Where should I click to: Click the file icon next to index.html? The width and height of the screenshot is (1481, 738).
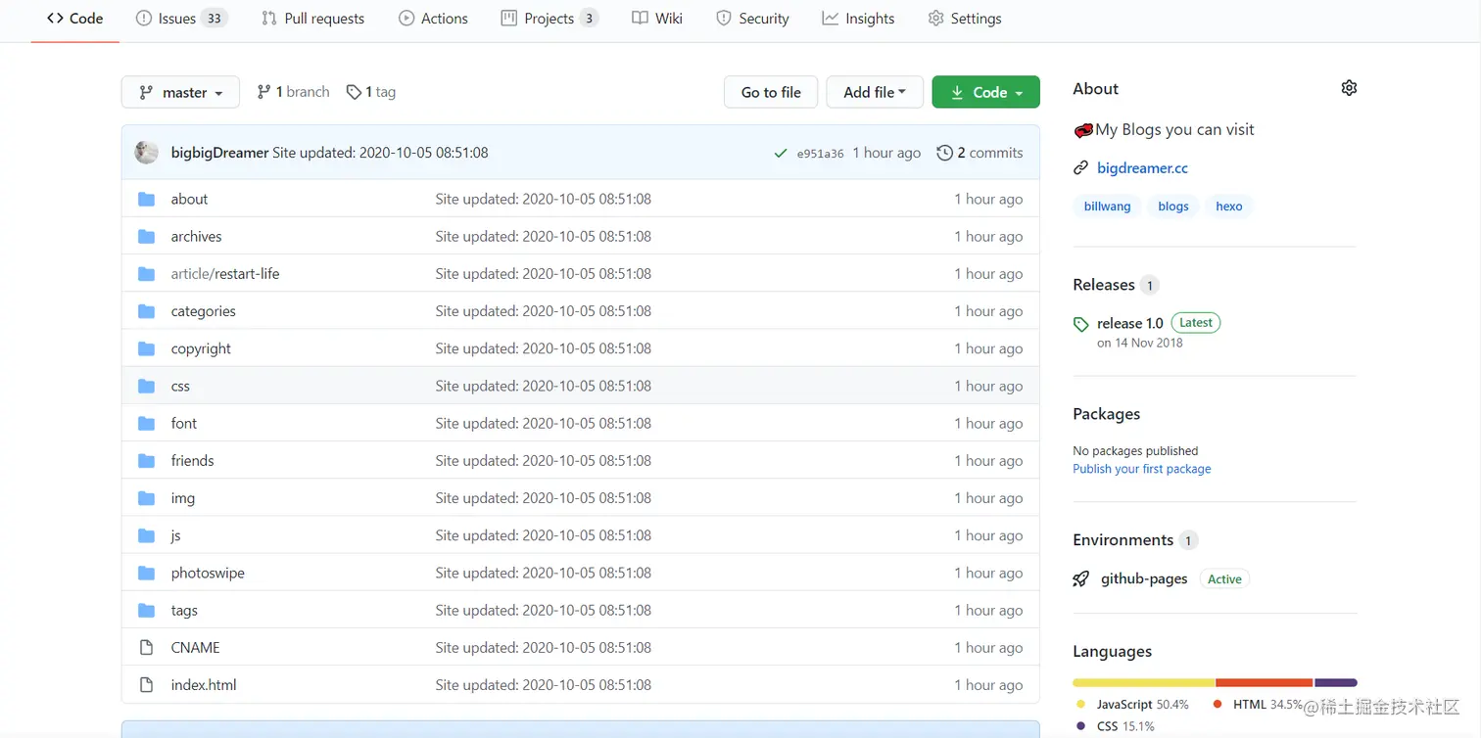pyautogui.click(x=147, y=685)
